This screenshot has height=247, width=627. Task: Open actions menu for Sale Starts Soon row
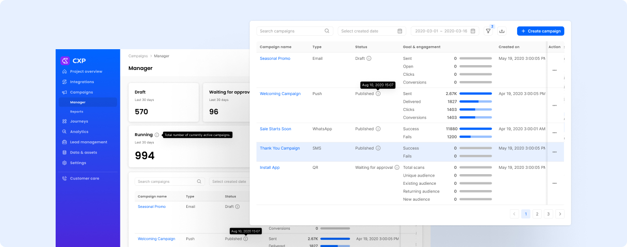click(554, 133)
